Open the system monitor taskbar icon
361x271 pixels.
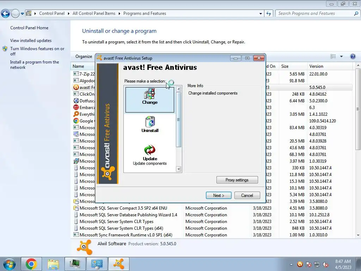(75, 264)
